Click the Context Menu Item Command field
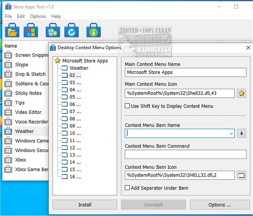Screen dimensions: 253x216 [x=186, y=154]
